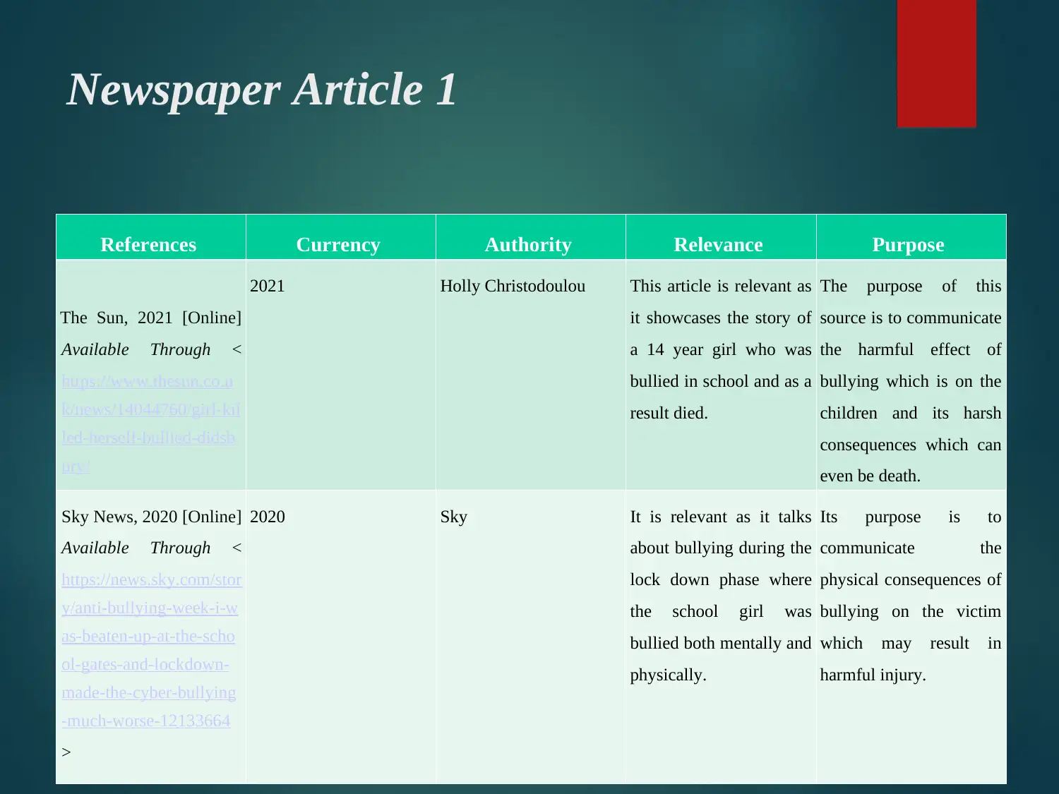Screen dimensions: 1059x794
Task: Select the 2021 currency cell
Action: [x=341, y=375]
